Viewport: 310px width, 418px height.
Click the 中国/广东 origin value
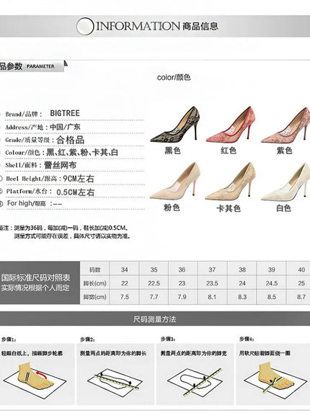65,127
